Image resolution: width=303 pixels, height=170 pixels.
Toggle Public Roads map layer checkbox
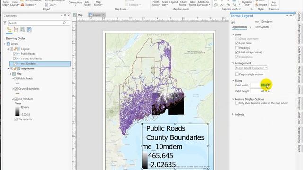(x=16, y=79)
